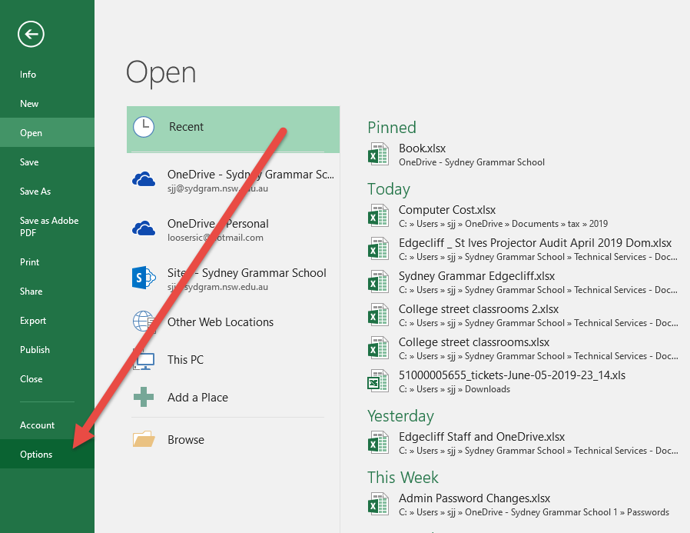
Task: Open pinned file Book.xlsx
Action: coord(524,155)
